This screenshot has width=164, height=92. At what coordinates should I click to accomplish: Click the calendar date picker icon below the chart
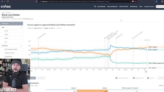(x=146, y=72)
